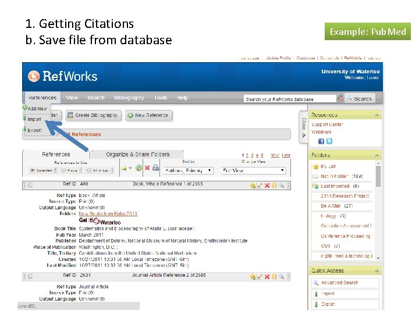Open the folder dropdown arrow in toolbar
This screenshot has height=314, width=419.
click(130, 168)
